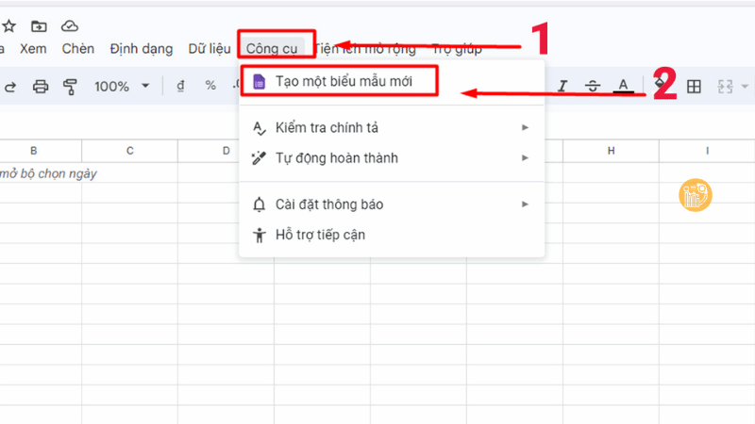Image resolution: width=755 pixels, height=424 pixels.
Task: Format cell as percent
Action: point(210,87)
